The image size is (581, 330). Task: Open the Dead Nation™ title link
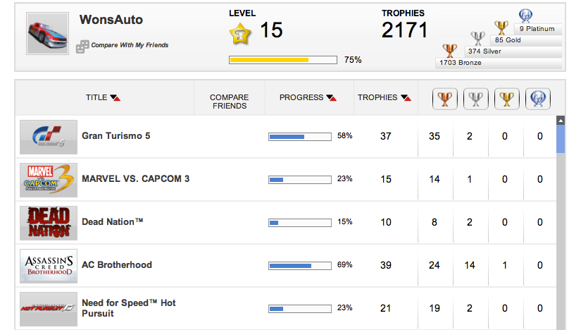[x=113, y=221]
